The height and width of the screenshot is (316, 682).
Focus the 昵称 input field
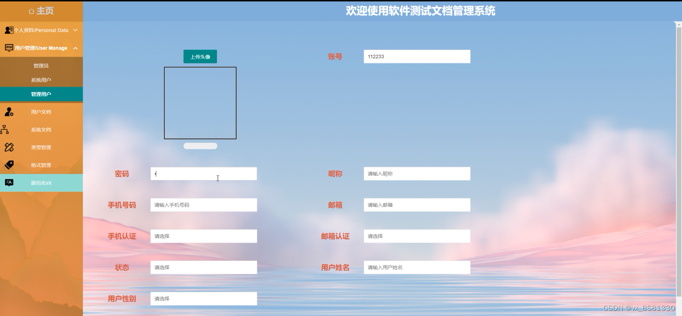417,174
